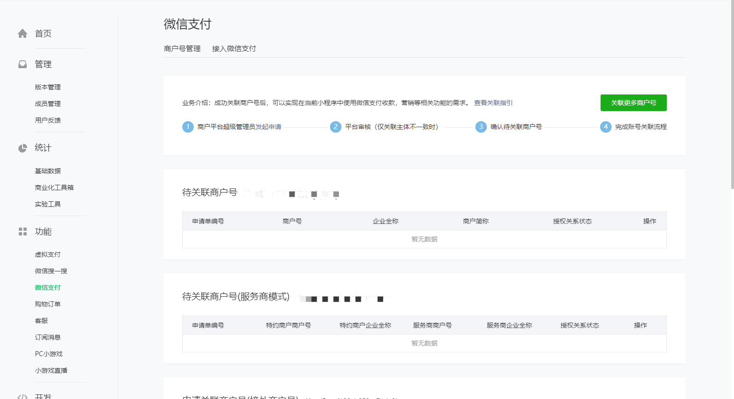Image resolution: width=734 pixels, height=399 pixels.
Task: Click the 企业全称 column header
Action: [x=386, y=221]
